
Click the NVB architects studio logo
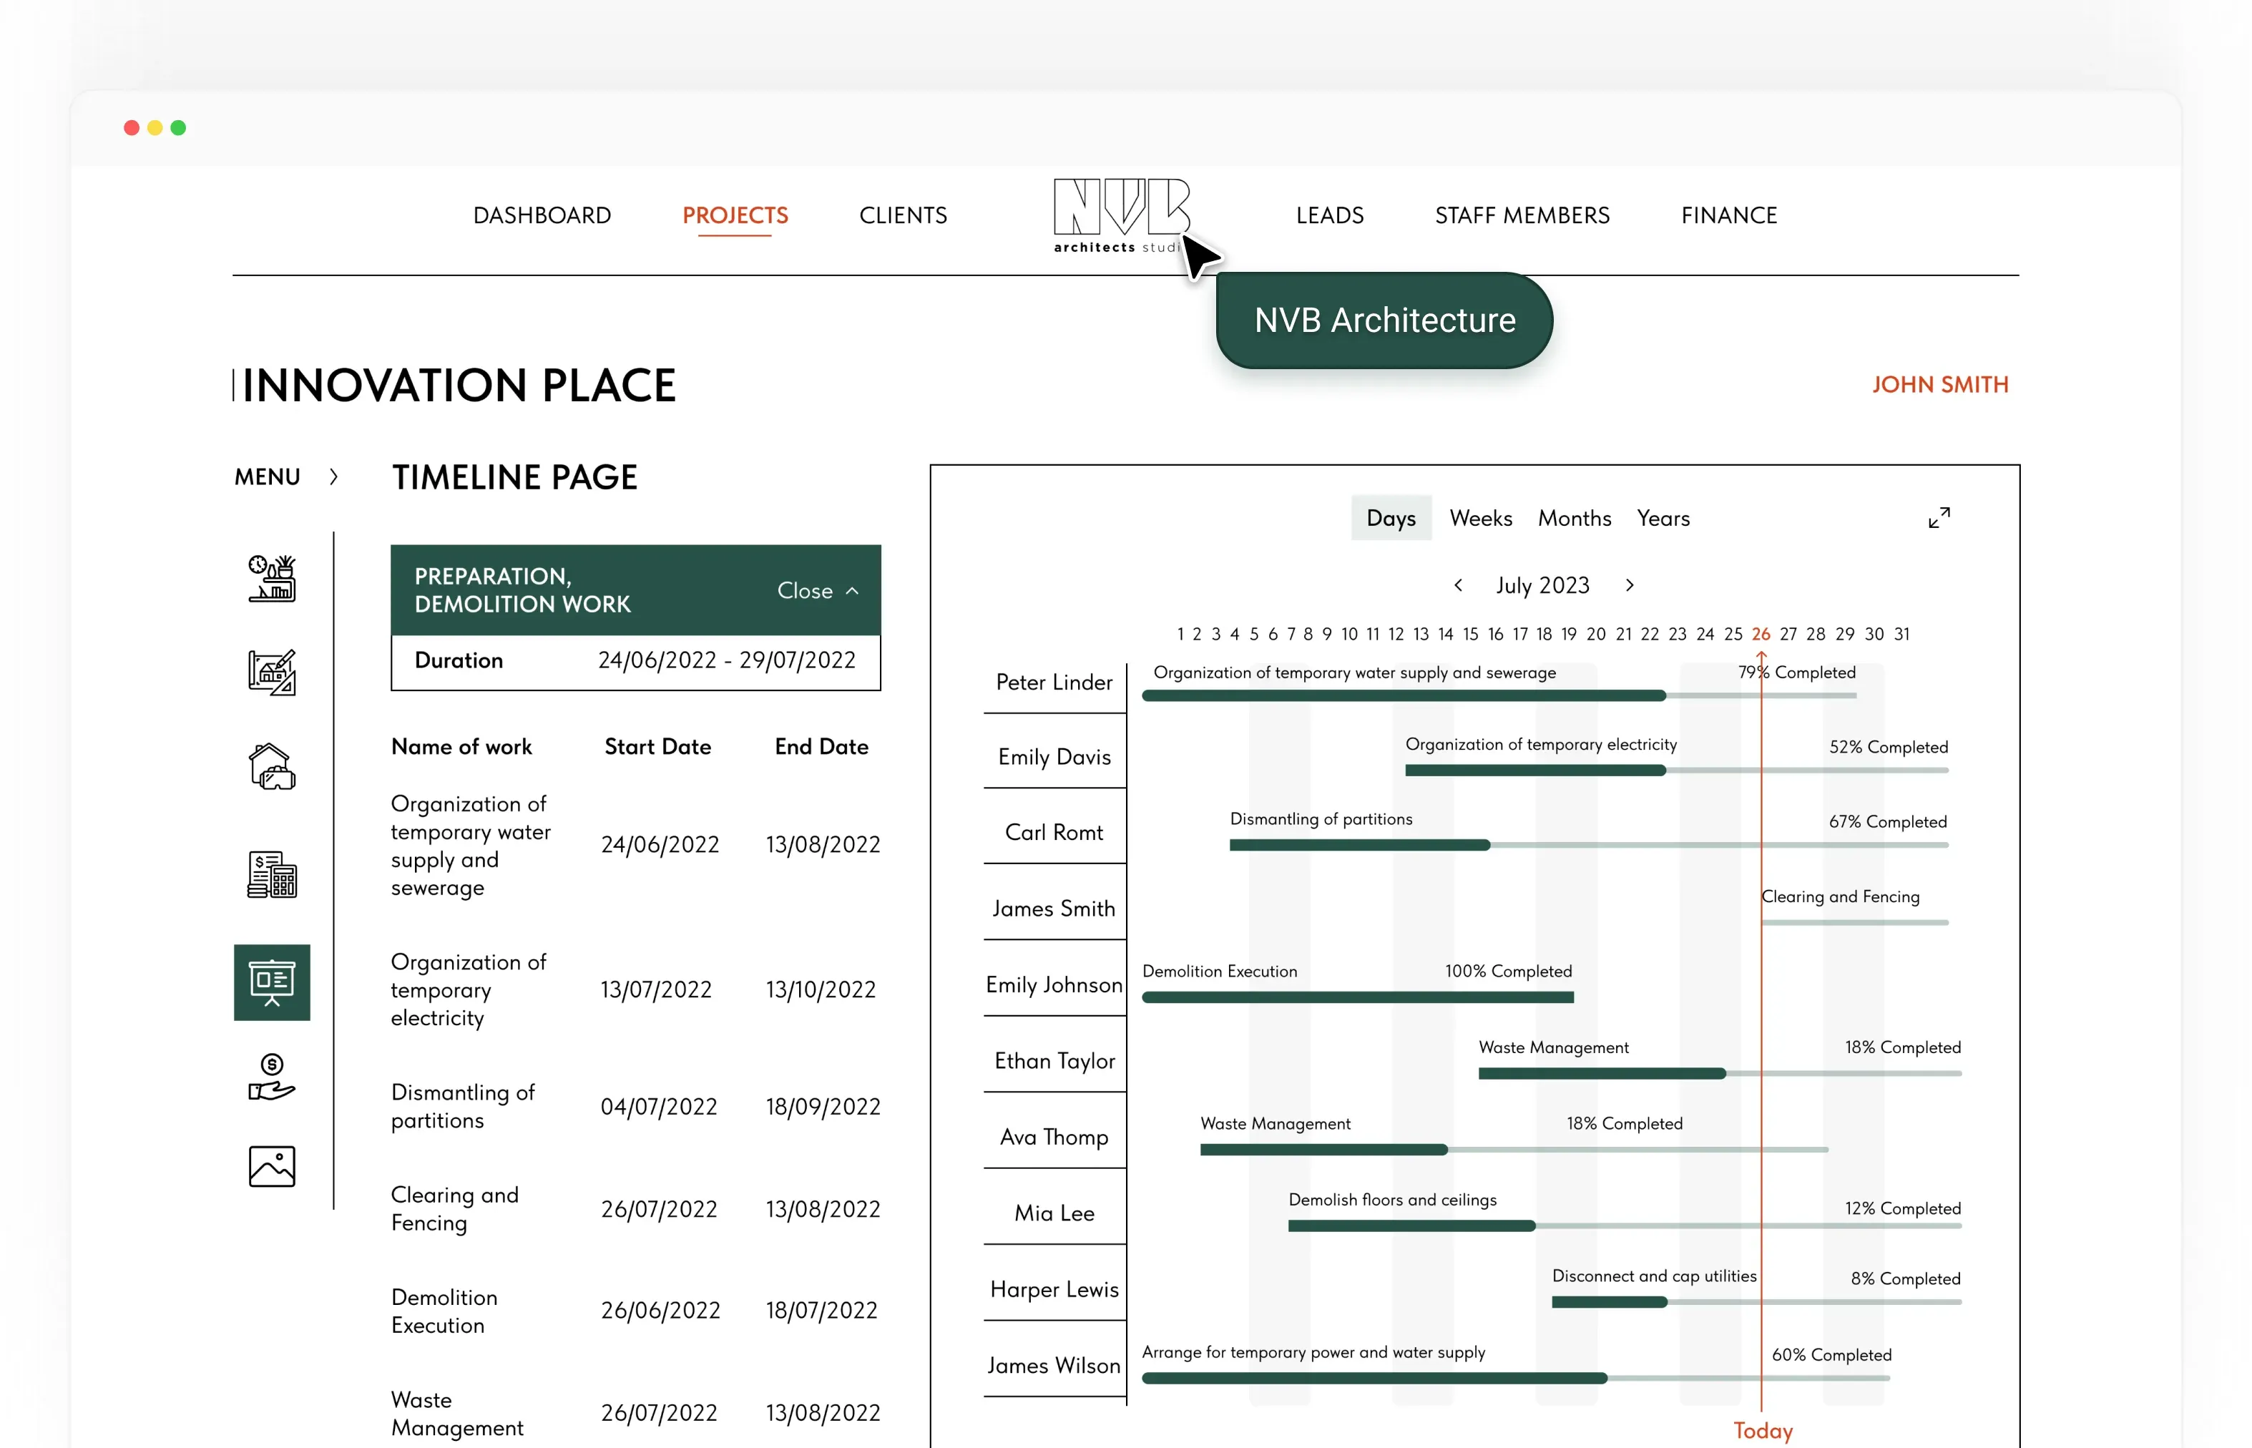click(x=1121, y=216)
